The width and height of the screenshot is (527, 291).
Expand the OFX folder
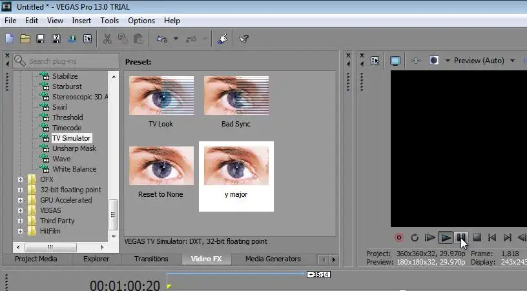[x=21, y=179]
